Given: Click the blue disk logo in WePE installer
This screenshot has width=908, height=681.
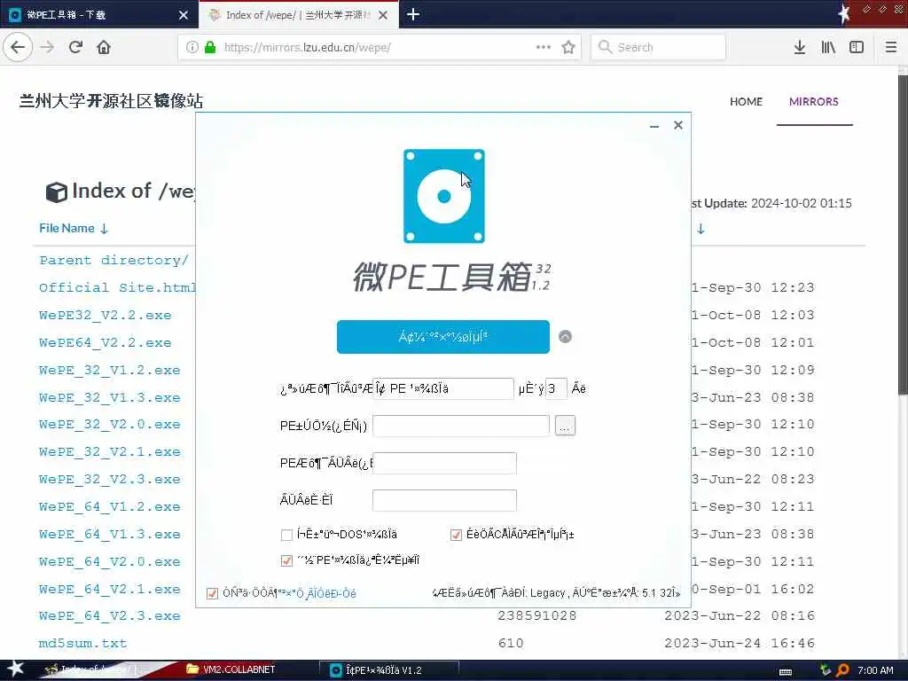Looking at the screenshot, I should point(444,196).
